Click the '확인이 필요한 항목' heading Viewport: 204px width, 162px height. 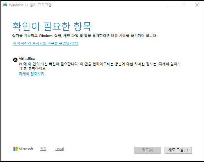click(52, 26)
